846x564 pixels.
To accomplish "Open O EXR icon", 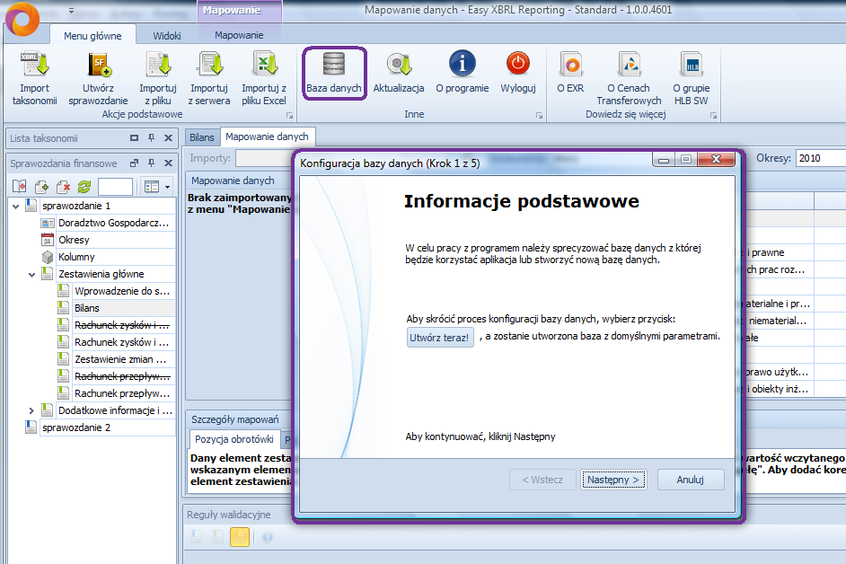I will point(571,65).
